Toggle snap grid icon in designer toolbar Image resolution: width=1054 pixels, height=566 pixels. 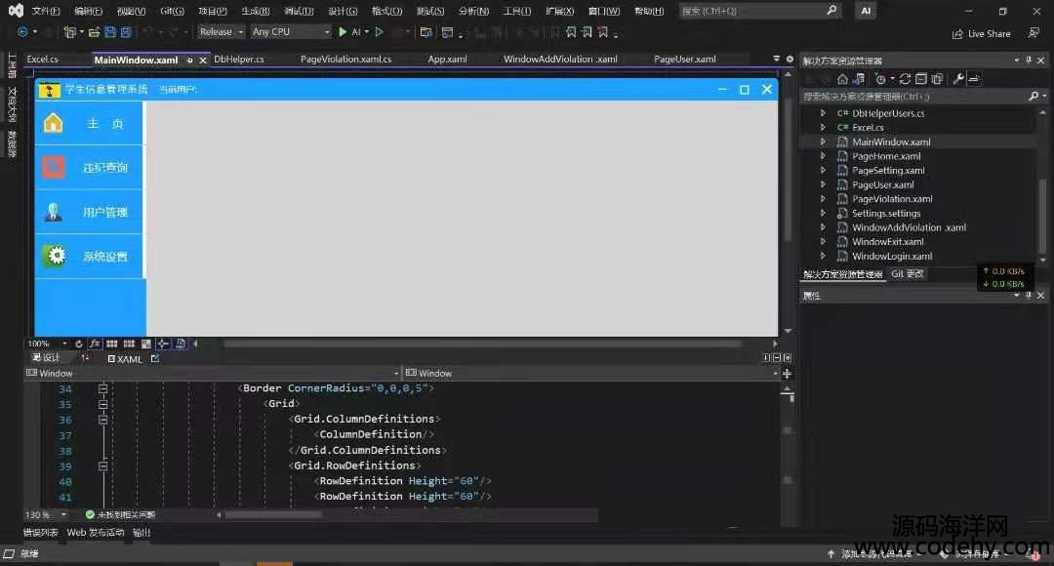(129, 344)
